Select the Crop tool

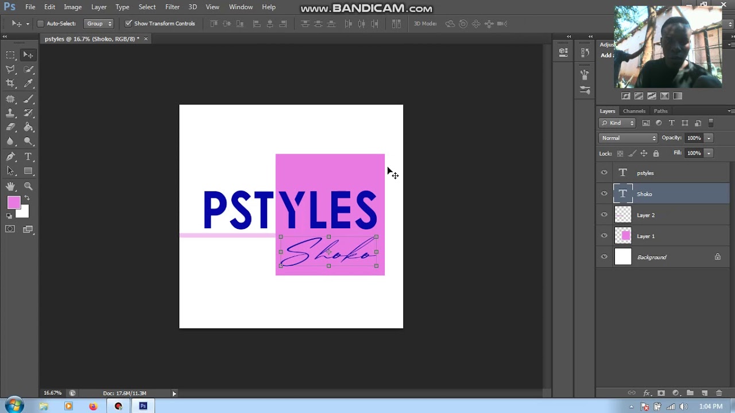click(x=10, y=84)
